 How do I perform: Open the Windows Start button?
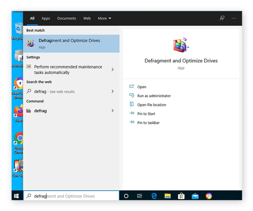pyautogui.click(x=16, y=196)
